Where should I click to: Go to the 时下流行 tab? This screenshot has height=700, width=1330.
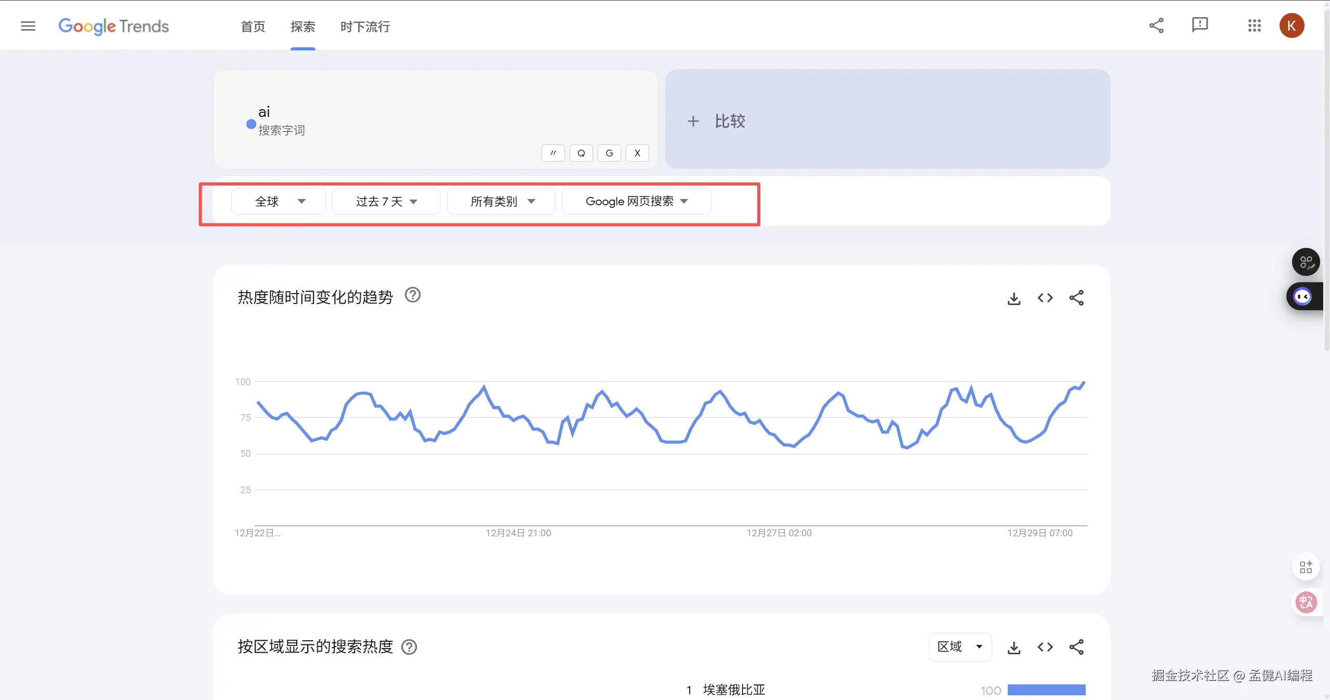pos(365,27)
